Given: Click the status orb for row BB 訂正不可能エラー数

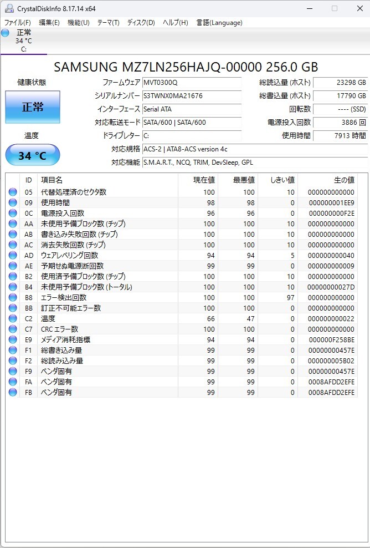Looking at the screenshot, I should point(13,308).
